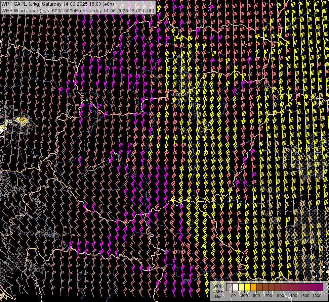Click the 500 legend value
Image resolution: width=329 pixels, height=302 pixels.
[256, 296]
